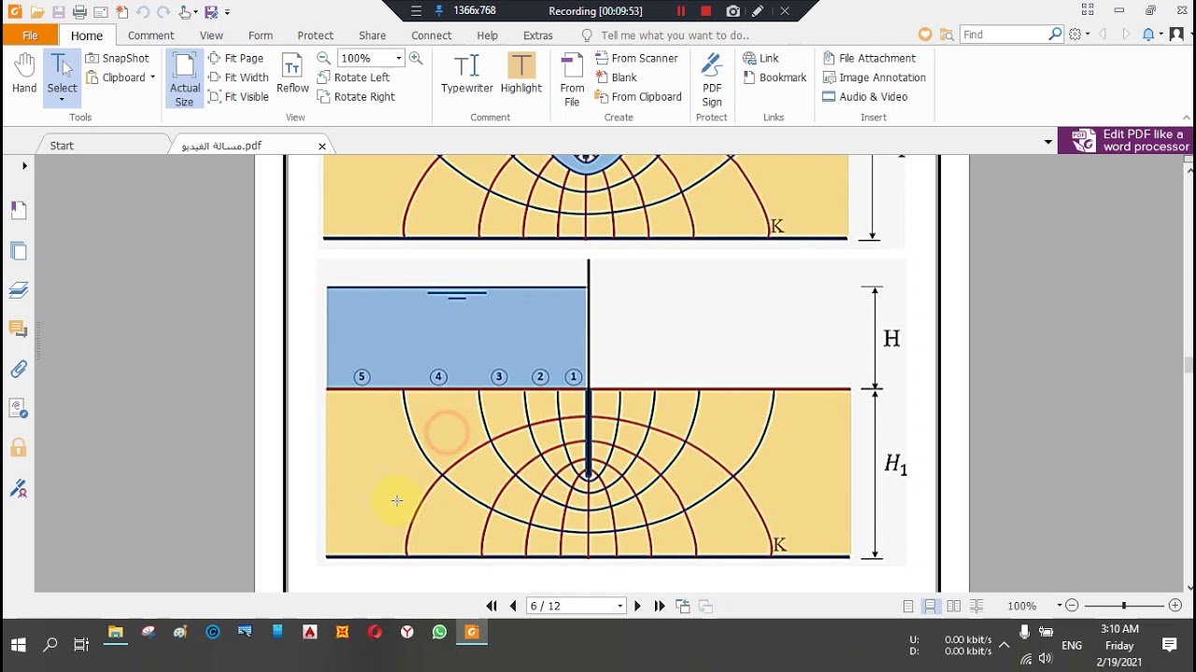Click in the Find search box
1196x672 pixels.
coord(1004,35)
